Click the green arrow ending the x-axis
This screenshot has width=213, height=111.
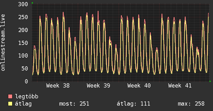pos(210,81)
